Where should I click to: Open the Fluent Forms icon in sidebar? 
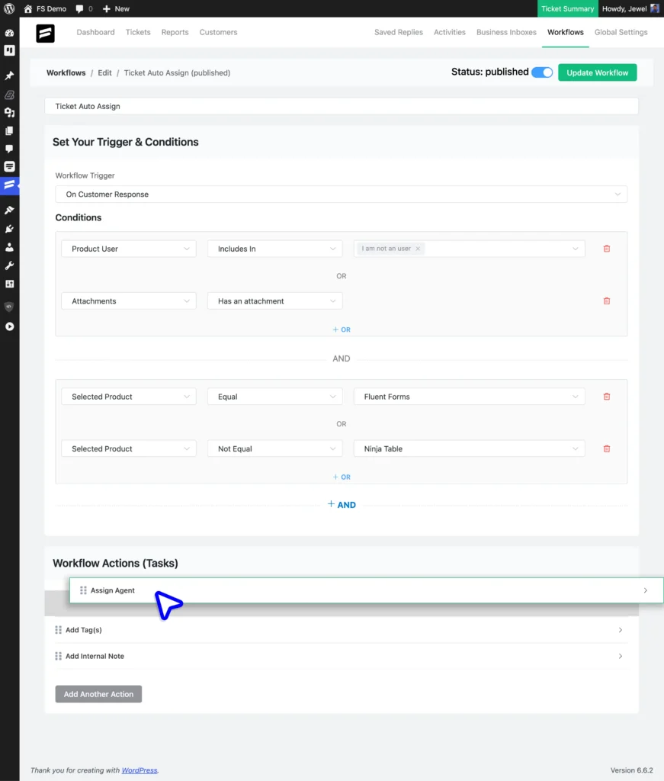pos(9,166)
